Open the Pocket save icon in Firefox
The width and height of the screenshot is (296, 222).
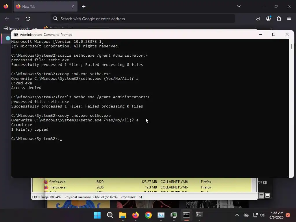point(258,18)
